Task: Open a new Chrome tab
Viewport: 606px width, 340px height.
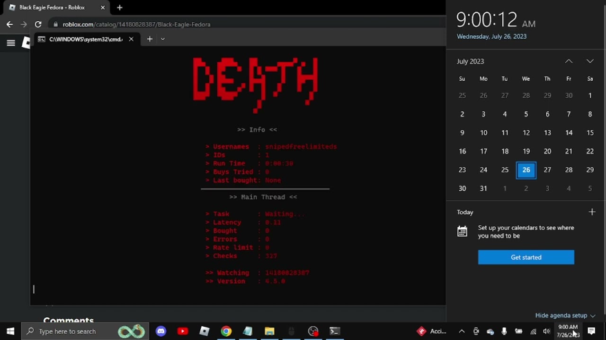Action: (x=119, y=8)
